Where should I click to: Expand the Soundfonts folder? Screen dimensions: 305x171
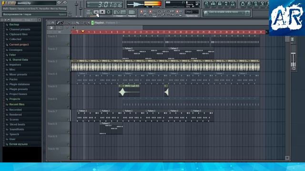(x=17, y=129)
